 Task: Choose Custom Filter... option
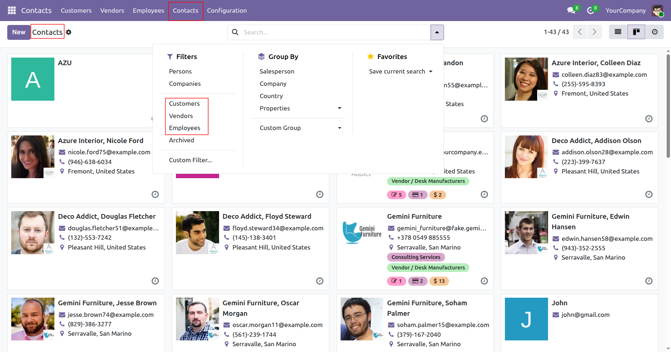coord(190,160)
